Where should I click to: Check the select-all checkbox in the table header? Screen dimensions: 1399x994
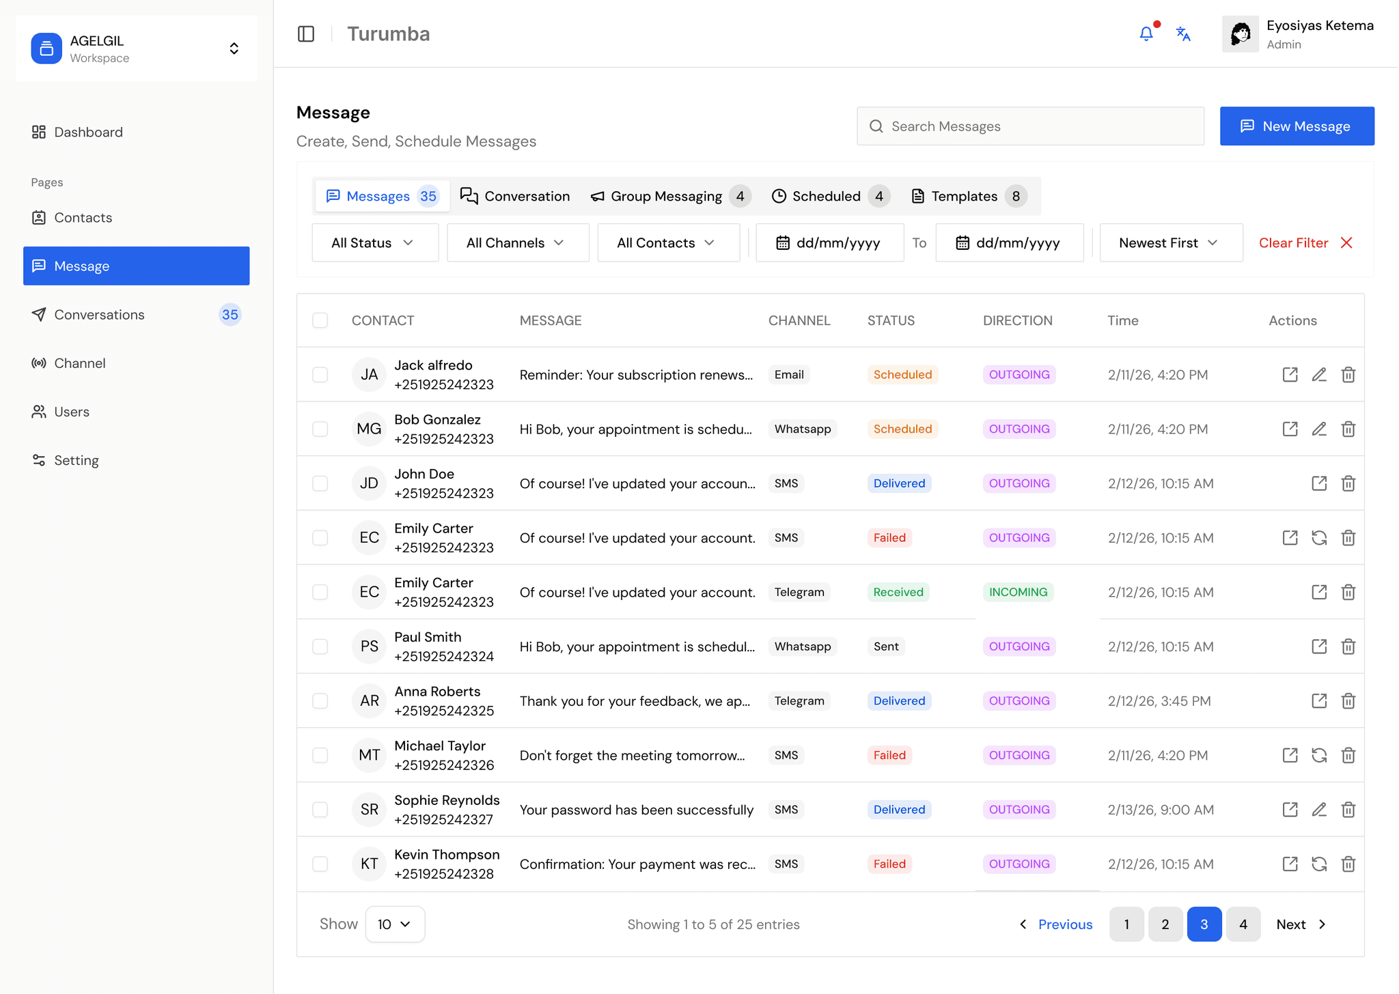(320, 319)
